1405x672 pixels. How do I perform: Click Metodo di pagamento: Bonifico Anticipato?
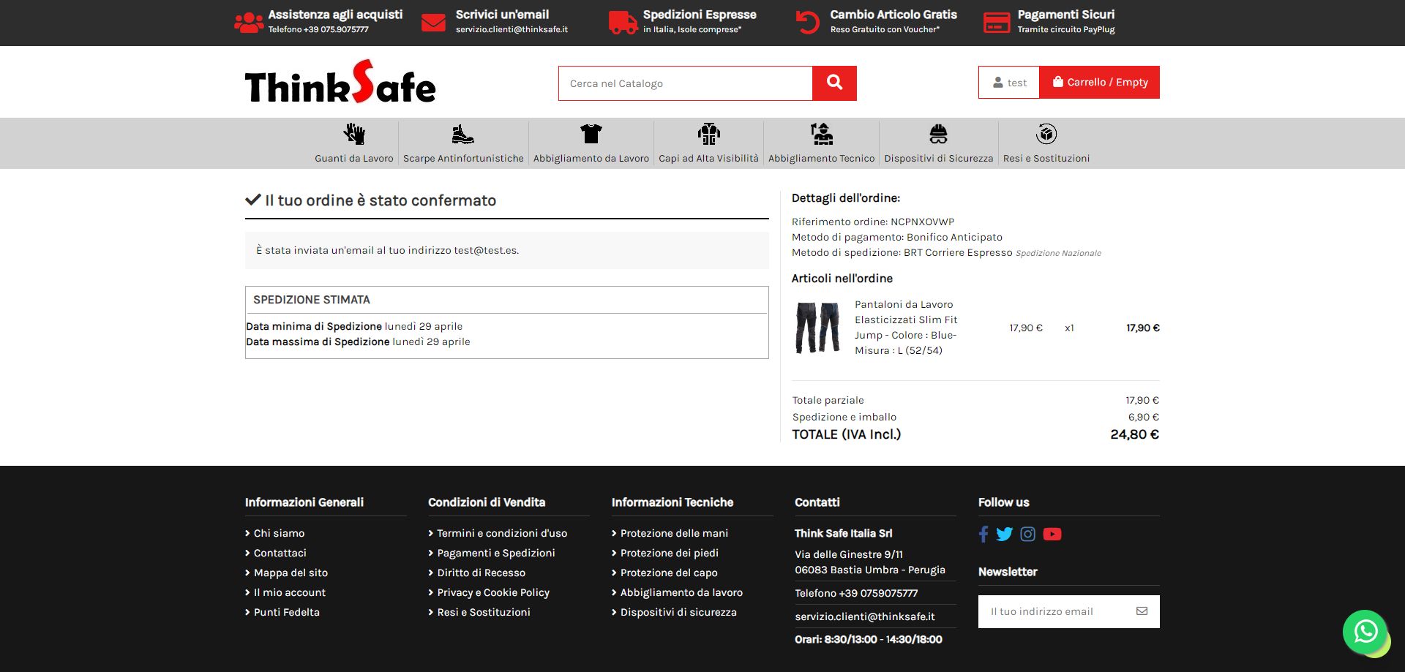pos(897,237)
